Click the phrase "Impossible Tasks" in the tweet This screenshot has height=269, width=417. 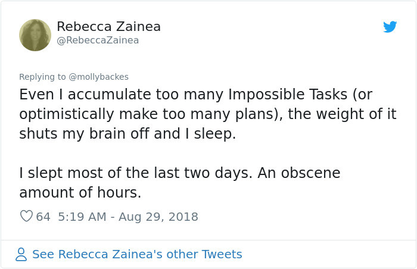click(288, 95)
